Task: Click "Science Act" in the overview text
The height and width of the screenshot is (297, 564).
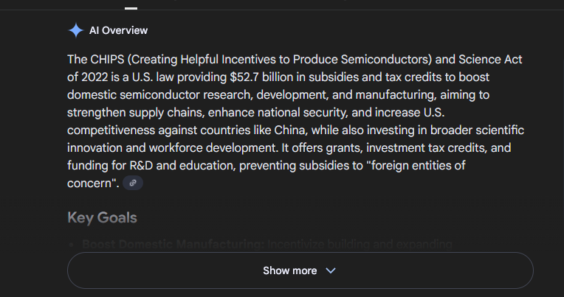Action: 489,59
